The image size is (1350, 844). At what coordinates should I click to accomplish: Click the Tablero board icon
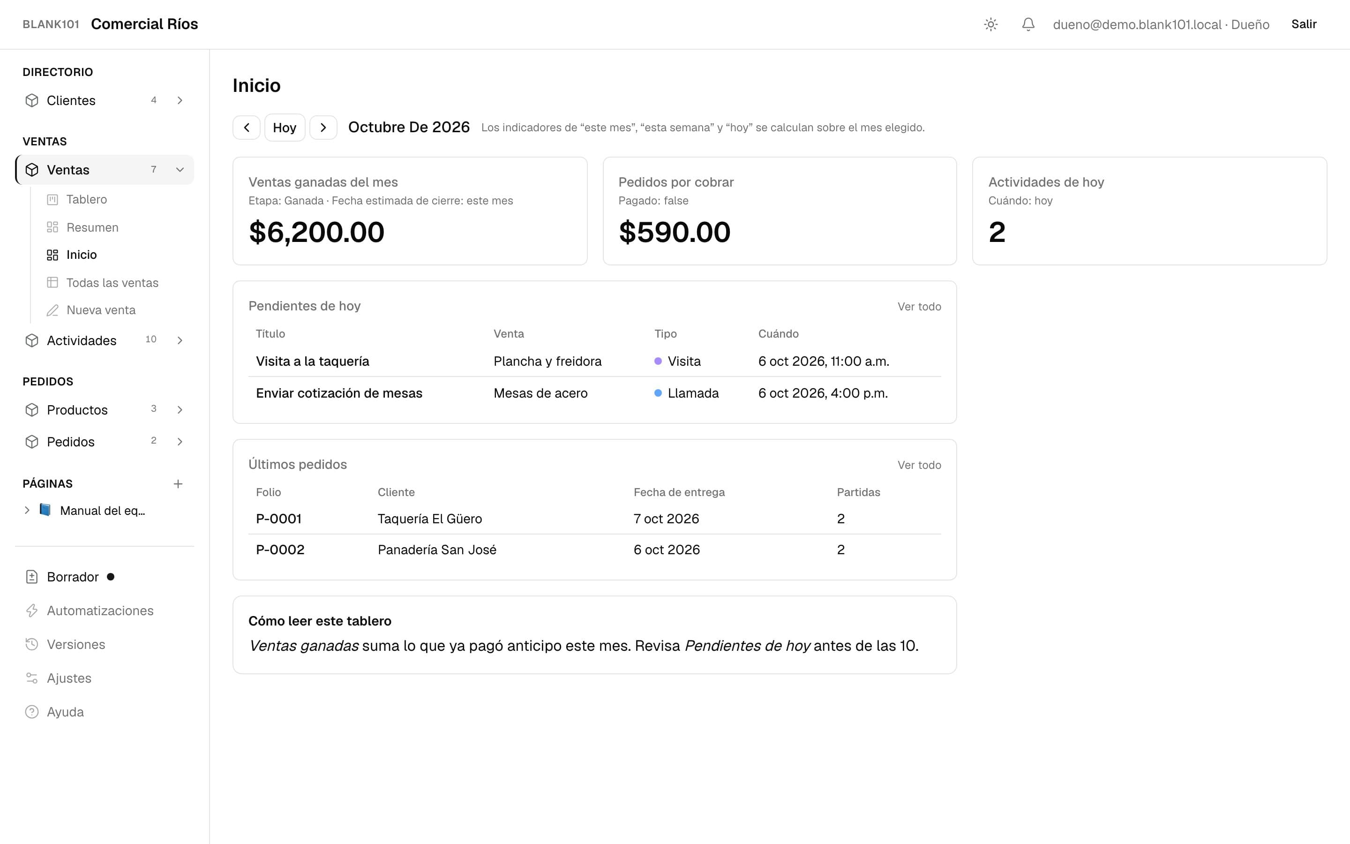52,199
